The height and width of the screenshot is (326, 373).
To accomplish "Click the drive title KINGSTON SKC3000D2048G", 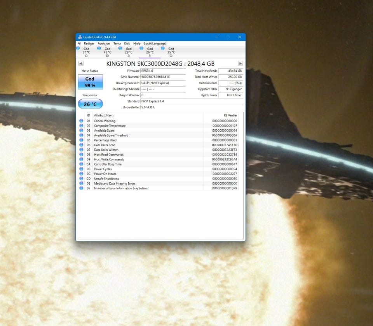I will tap(145, 63).
